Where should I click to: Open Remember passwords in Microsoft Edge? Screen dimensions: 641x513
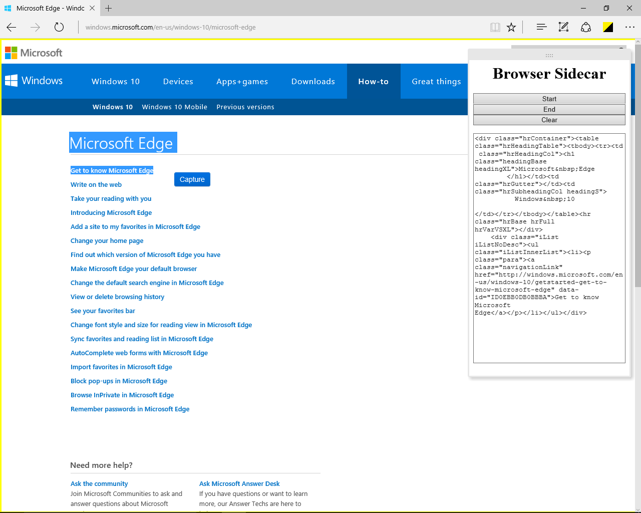click(130, 409)
